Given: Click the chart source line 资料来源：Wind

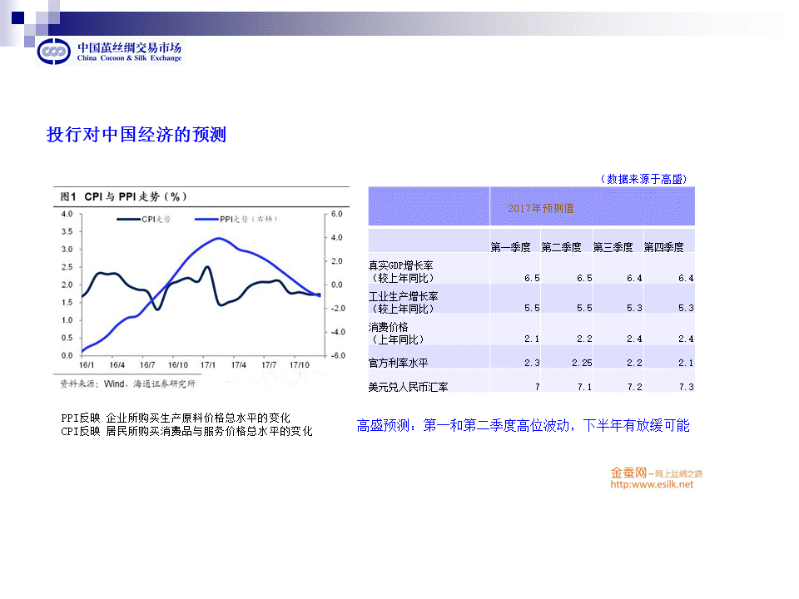Looking at the screenshot, I should click(x=127, y=384).
